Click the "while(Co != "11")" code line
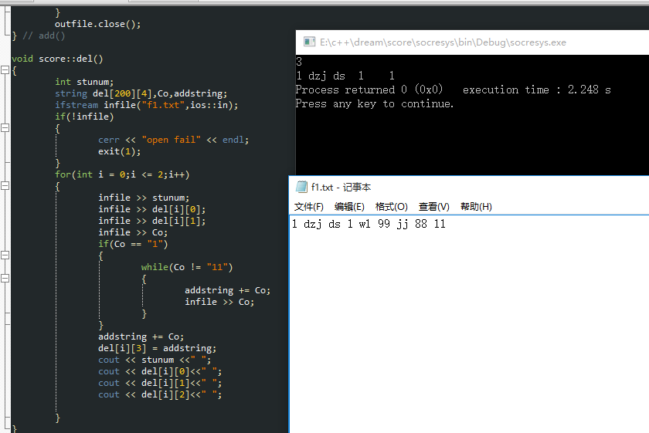 pyautogui.click(x=187, y=267)
